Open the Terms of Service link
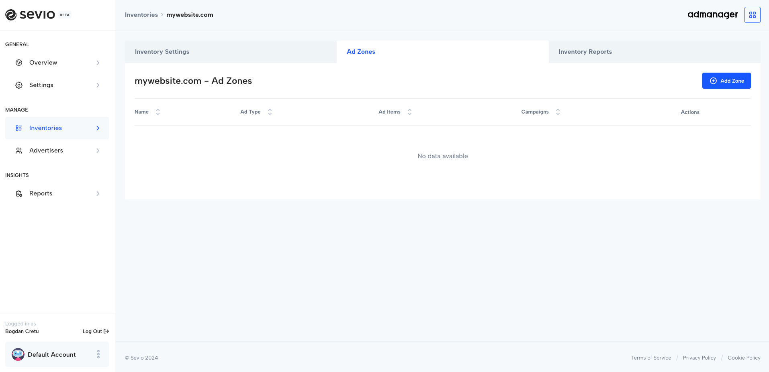Image resolution: width=769 pixels, height=372 pixels. coord(651,358)
